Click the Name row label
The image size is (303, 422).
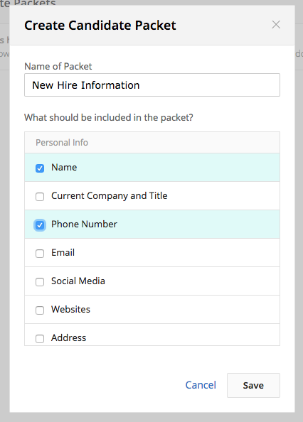[x=64, y=168]
